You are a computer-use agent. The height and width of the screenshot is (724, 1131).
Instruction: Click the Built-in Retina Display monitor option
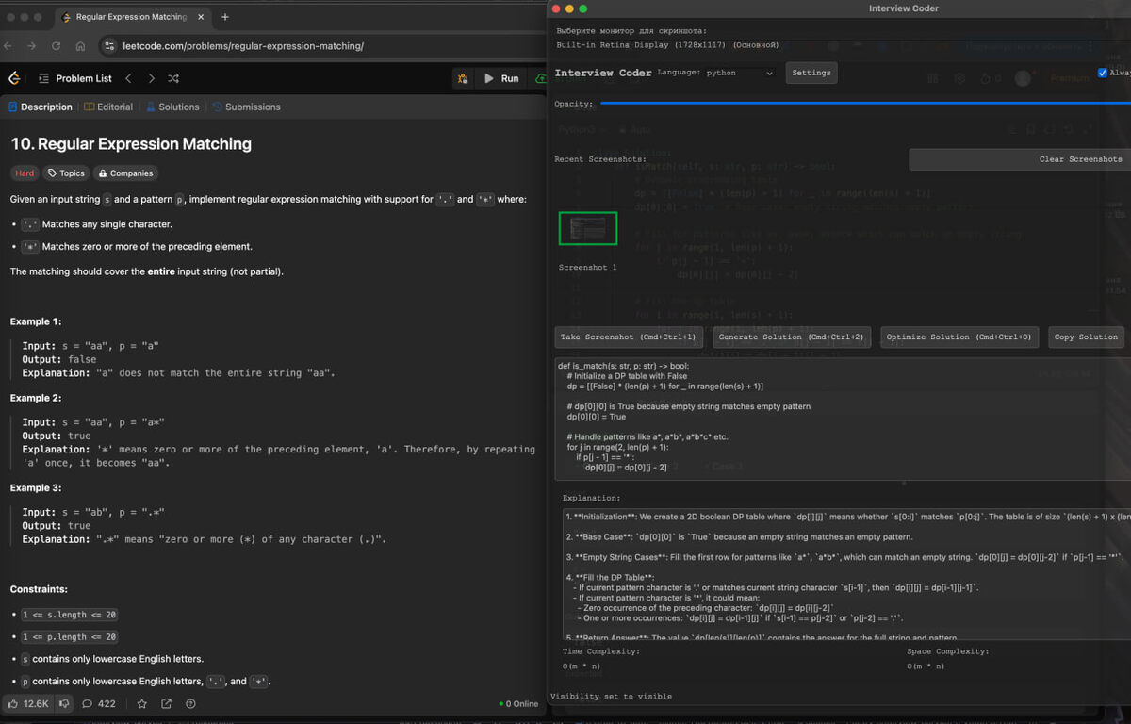click(x=667, y=44)
